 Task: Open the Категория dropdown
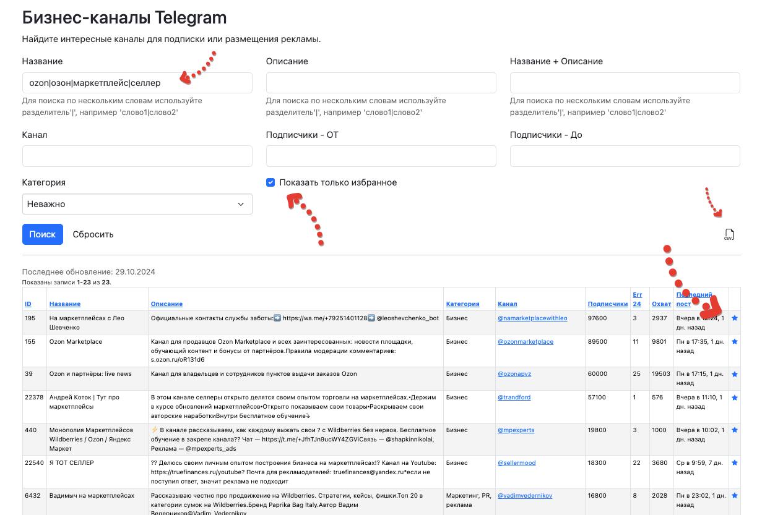(137, 203)
